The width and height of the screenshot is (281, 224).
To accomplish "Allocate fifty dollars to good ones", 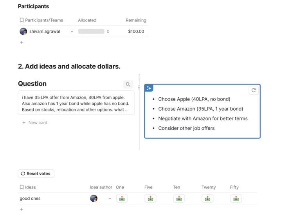I will click(236, 199).
